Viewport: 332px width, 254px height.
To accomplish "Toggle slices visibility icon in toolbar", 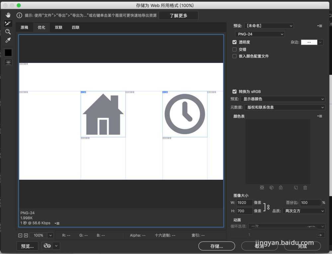I will (8, 62).
